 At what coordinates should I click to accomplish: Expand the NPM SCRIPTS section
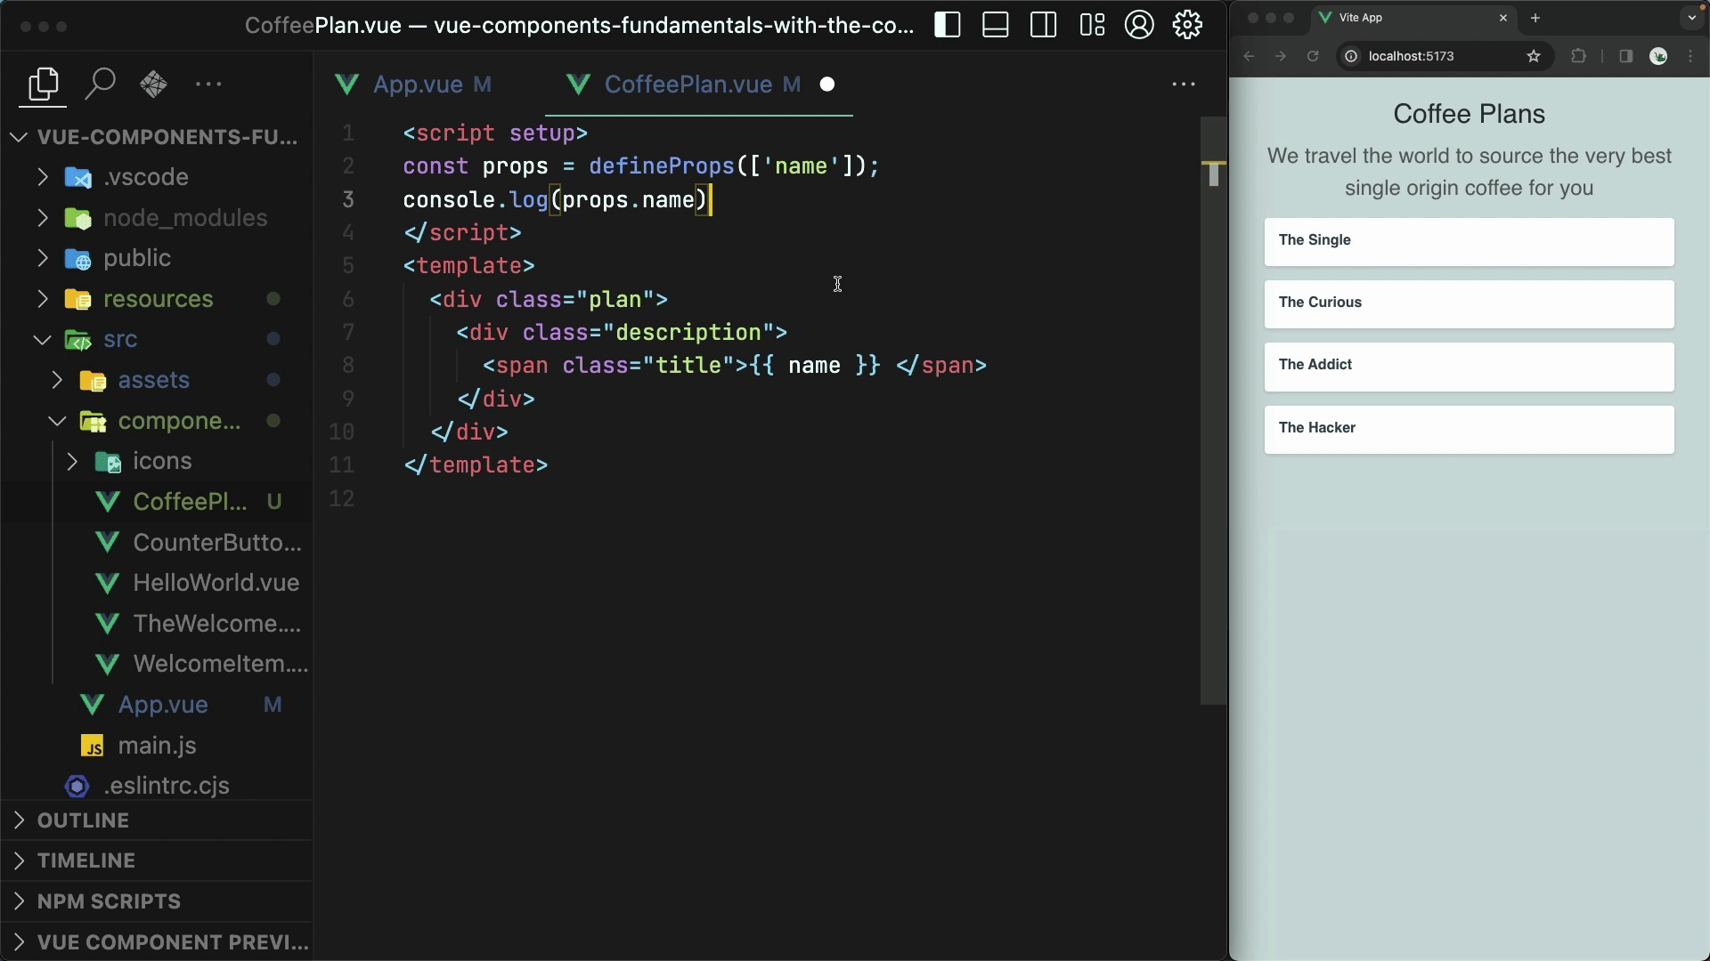coord(157,901)
